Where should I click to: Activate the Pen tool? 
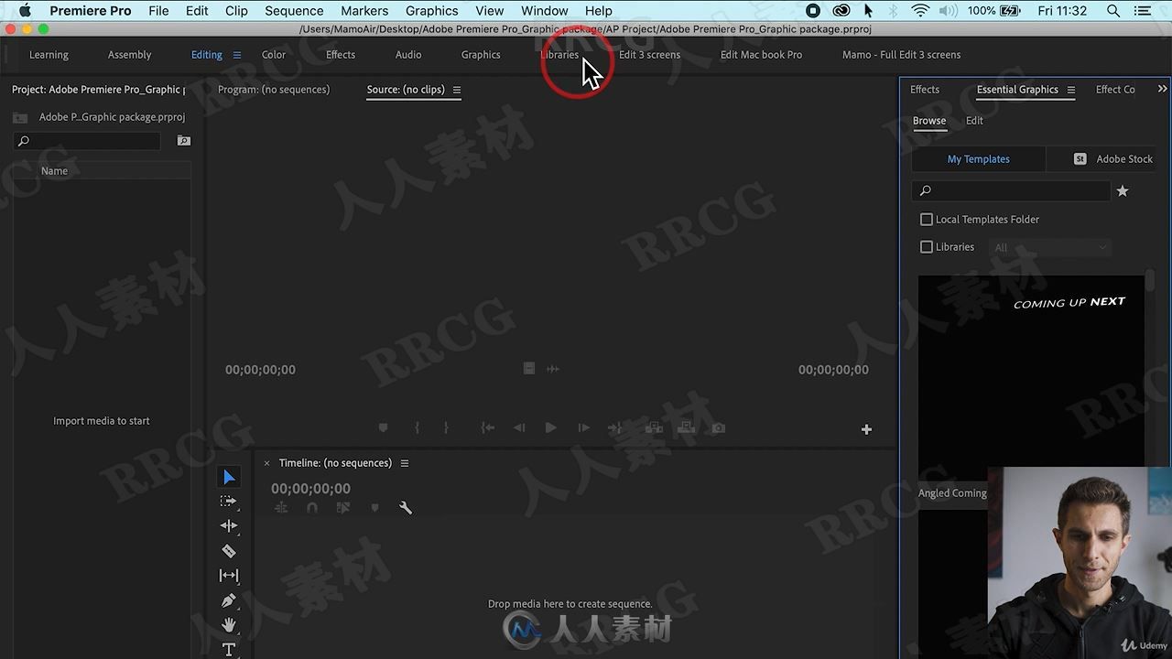tap(229, 600)
